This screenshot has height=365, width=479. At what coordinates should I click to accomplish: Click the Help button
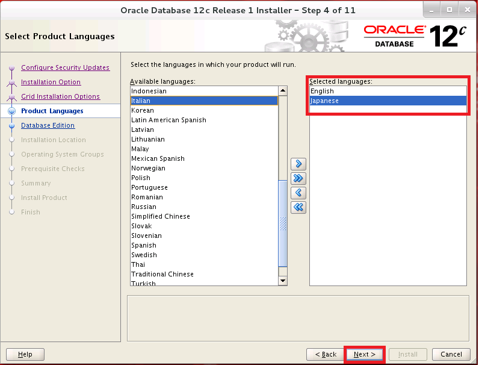25,354
